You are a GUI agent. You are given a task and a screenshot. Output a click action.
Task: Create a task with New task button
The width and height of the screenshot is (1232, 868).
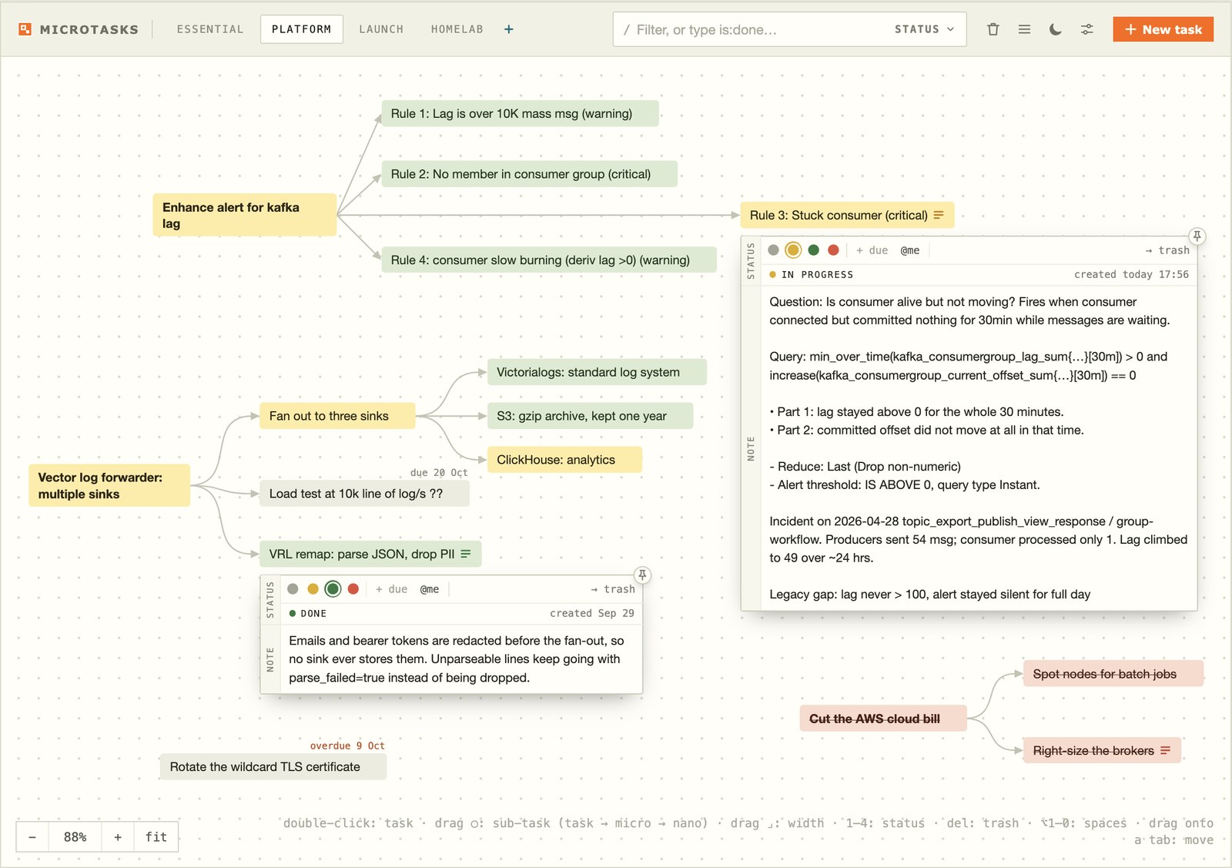pos(1163,29)
